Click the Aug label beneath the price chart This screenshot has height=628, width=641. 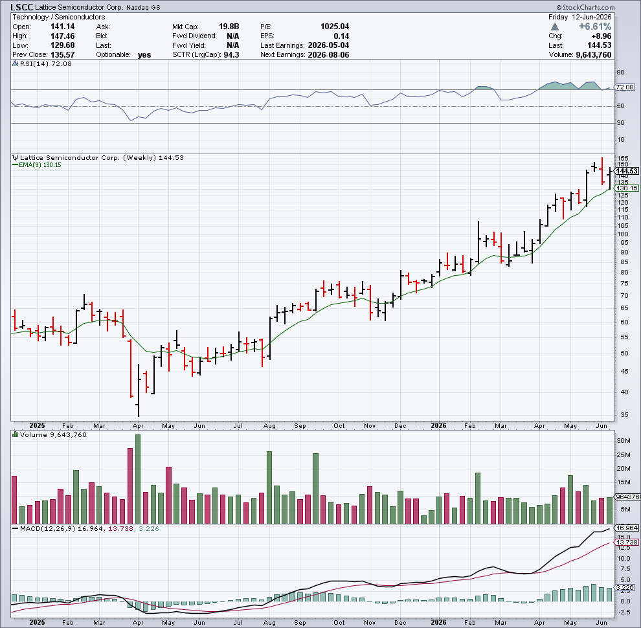click(269, 425)
